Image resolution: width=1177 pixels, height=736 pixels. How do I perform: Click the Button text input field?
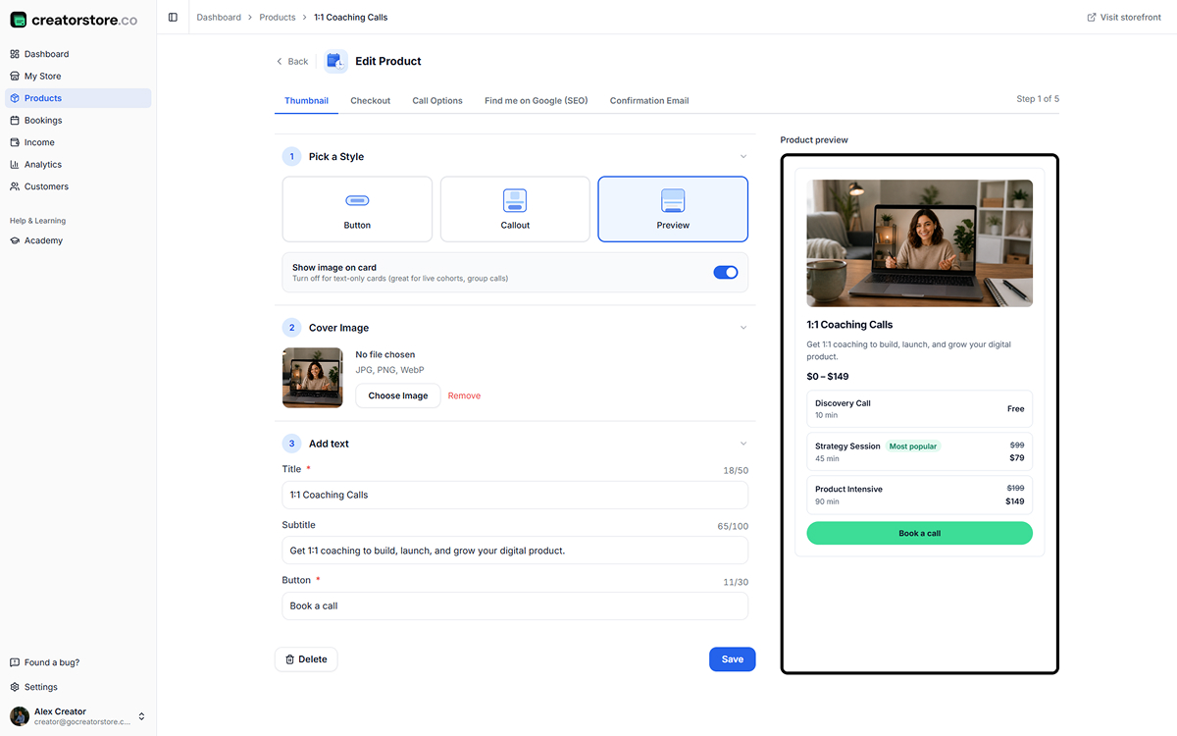click(x=515, y=605)
